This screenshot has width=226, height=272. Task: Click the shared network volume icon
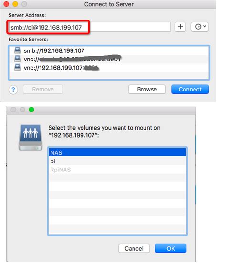[x=31, y=137]
